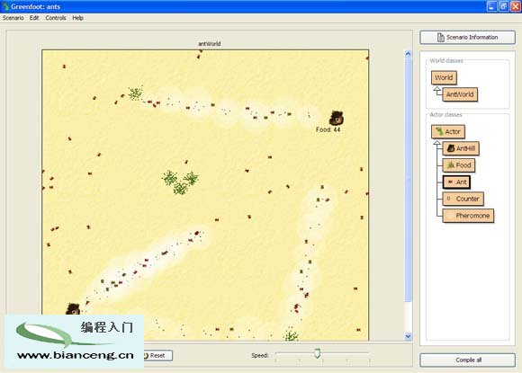Viewport: 522px width, 373px height.
Task: Click the Greenfoot icon in Actor class
Action: tap(439, 131)
